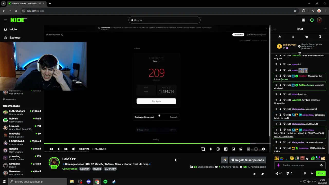Click the follow user icon under stream
This screenshot has width=329, height=185.
[x=262, y=174]
